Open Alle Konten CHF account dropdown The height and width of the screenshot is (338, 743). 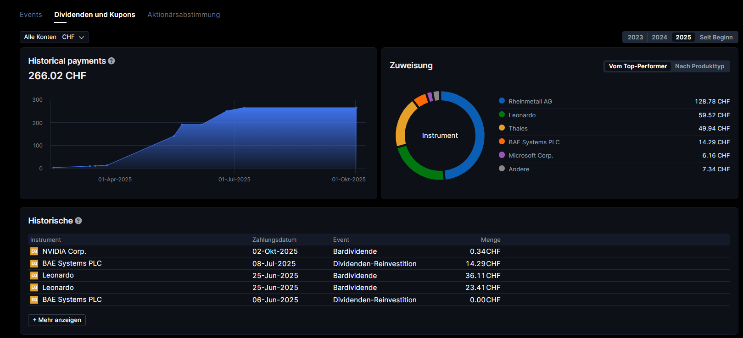click(54, 37)
